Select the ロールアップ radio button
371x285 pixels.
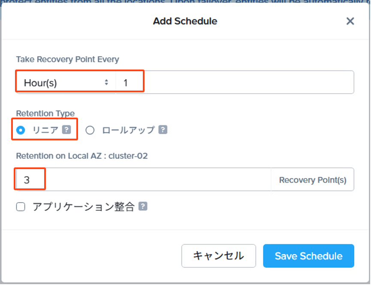(x=90, y=130)
